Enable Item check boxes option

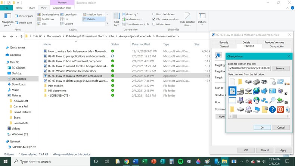tap(154, 14)
